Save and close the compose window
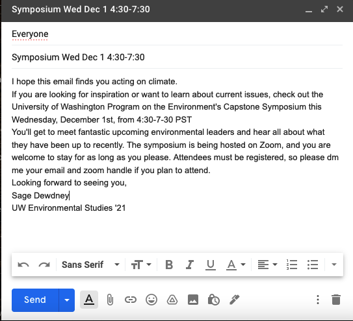The height and width of the screenshot is (321, 353). coord(340,10)
